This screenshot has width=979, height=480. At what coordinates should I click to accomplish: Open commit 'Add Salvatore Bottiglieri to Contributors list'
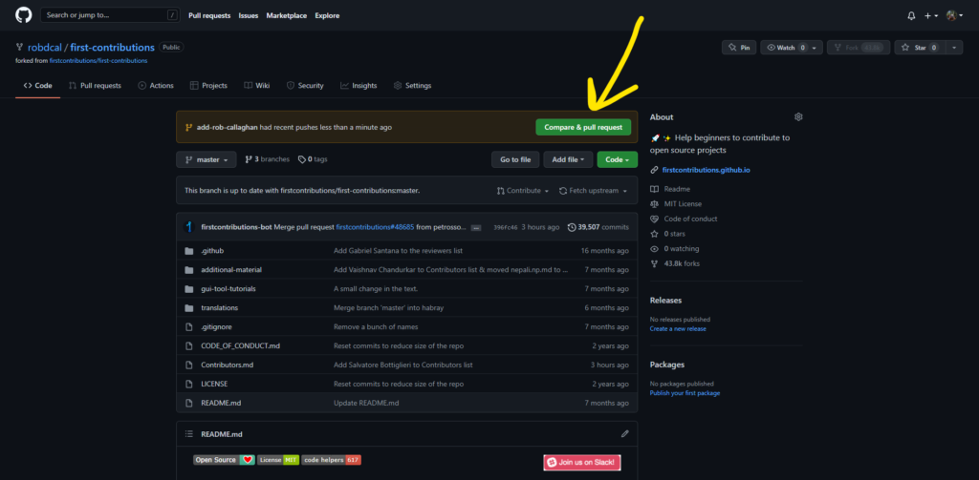pos(403,365)
